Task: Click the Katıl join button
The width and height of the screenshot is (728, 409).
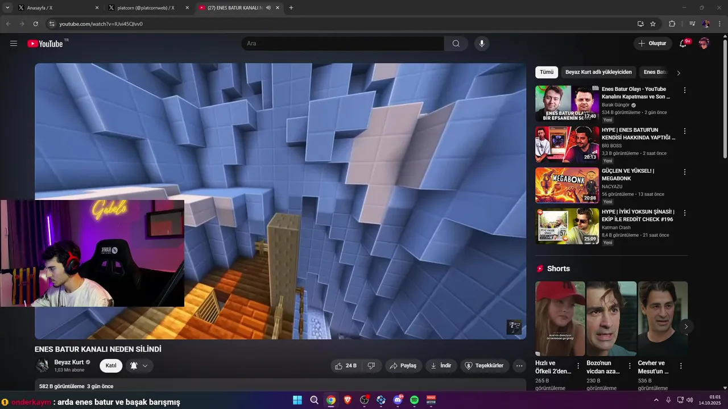Action: point(111,366)
